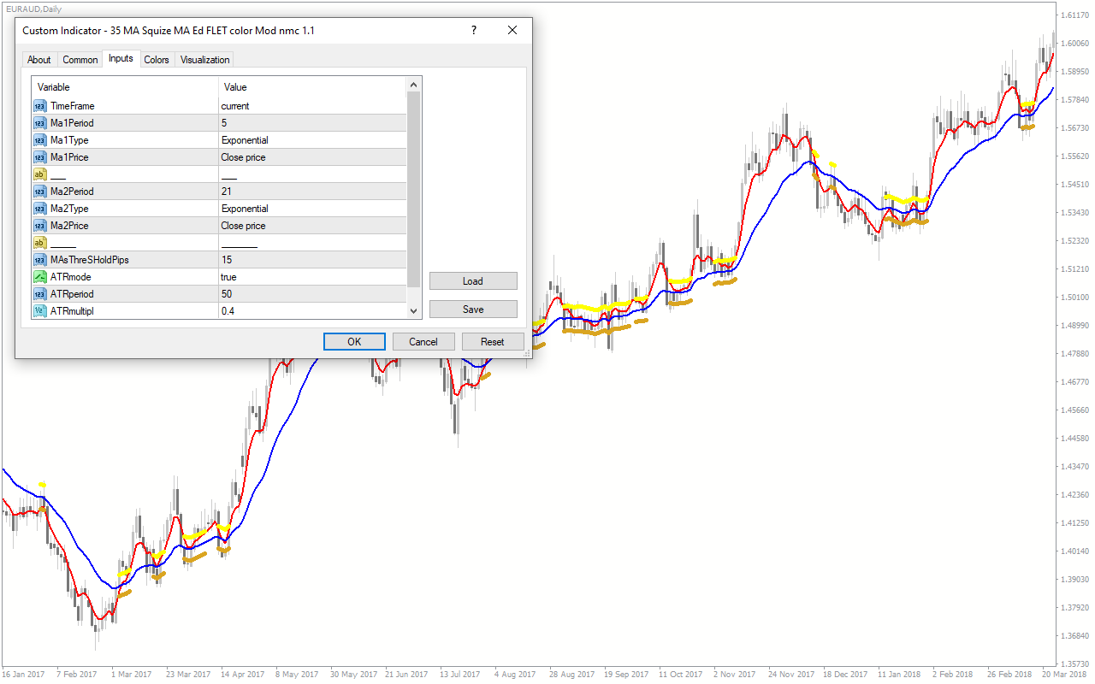1095x684 pixels.
Task: Click the 'TimeFrame' variable name
Action: (x=73, y=106)
